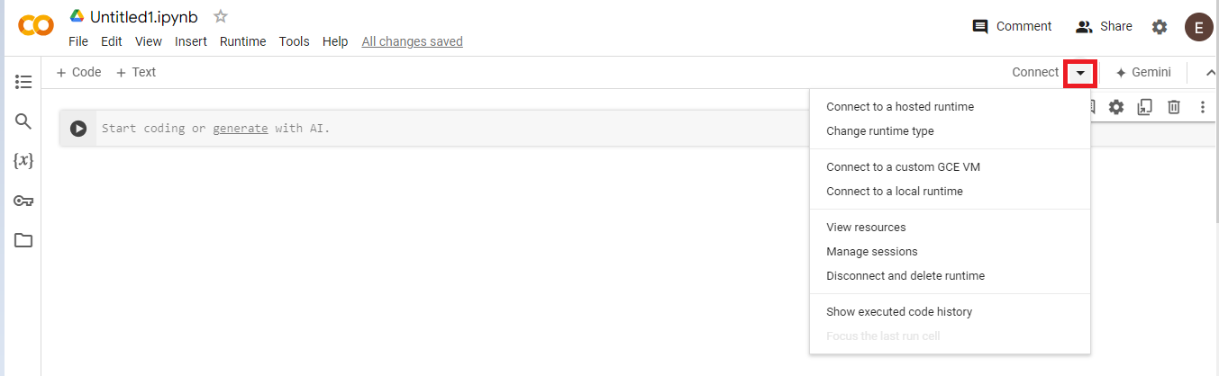
Task: Click the Connect dropdown arrow
Action: pos(1080,73)
